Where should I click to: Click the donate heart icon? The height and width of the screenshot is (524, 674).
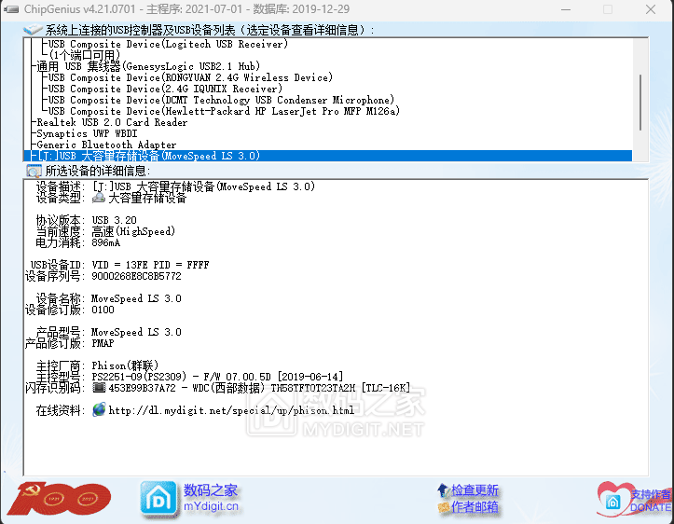[x=613, y=499]
